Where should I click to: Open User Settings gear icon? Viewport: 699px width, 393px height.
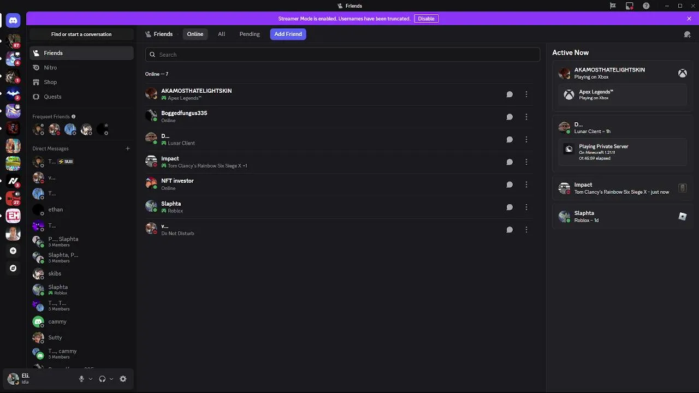pos(123,379)
